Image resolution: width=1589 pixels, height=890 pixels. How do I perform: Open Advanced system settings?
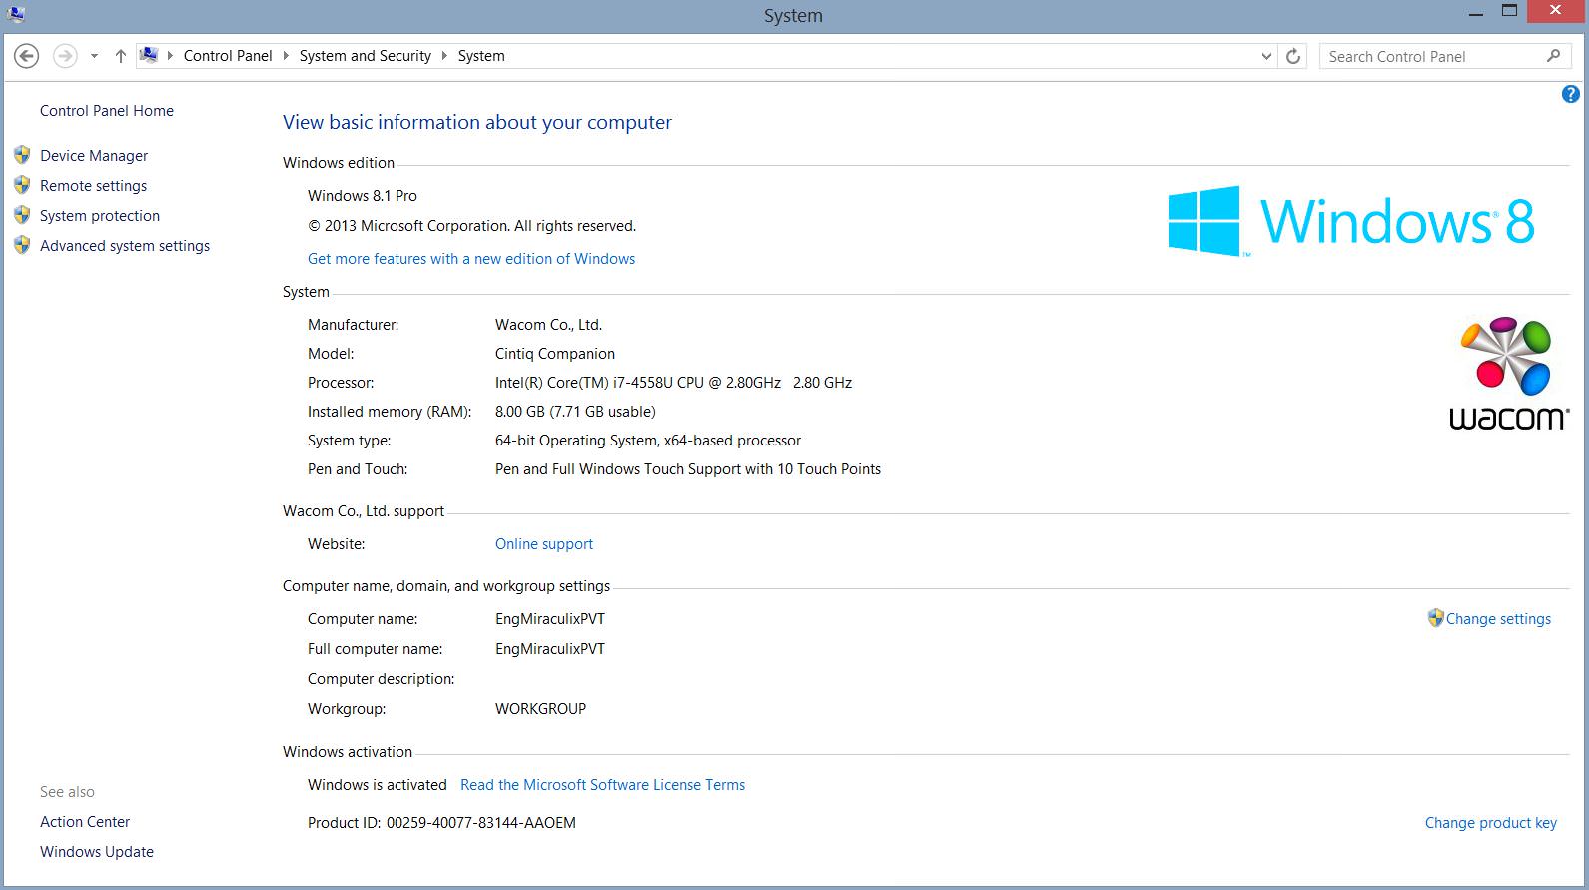125,246
